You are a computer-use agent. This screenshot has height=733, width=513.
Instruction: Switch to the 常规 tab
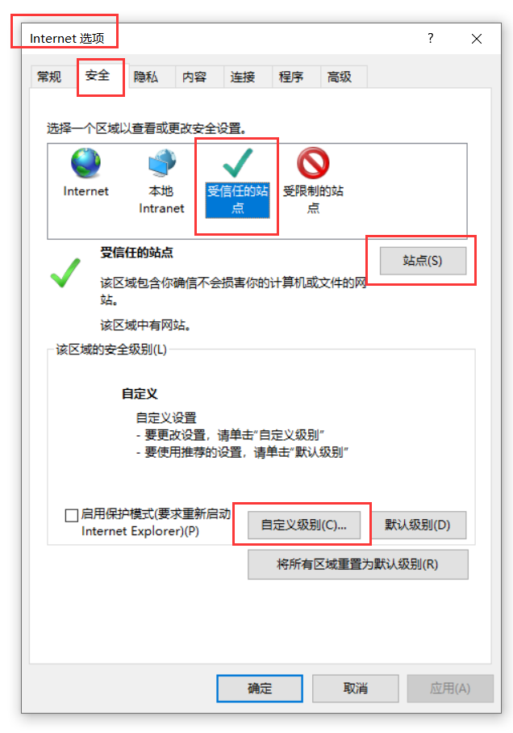coord(49,77)
